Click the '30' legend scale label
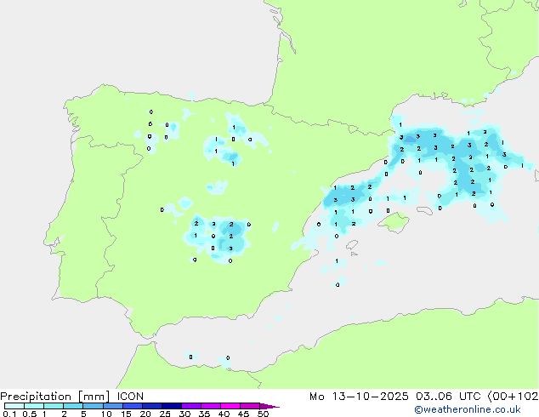539x417 pixels. [x=185, y=414]
